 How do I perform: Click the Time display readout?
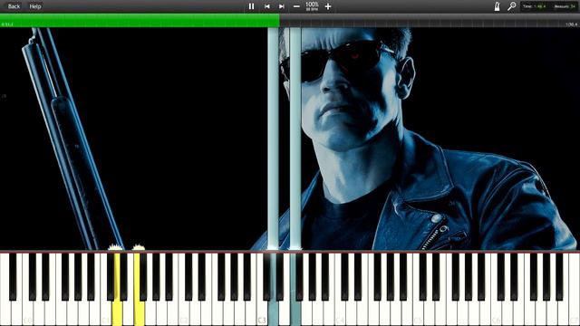click(x=535, y=6)
